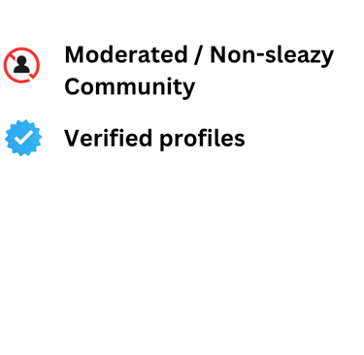This screenshot has width=364, height=355.
Task: Click the word 'Non-sleazy'
Action: 272,55
